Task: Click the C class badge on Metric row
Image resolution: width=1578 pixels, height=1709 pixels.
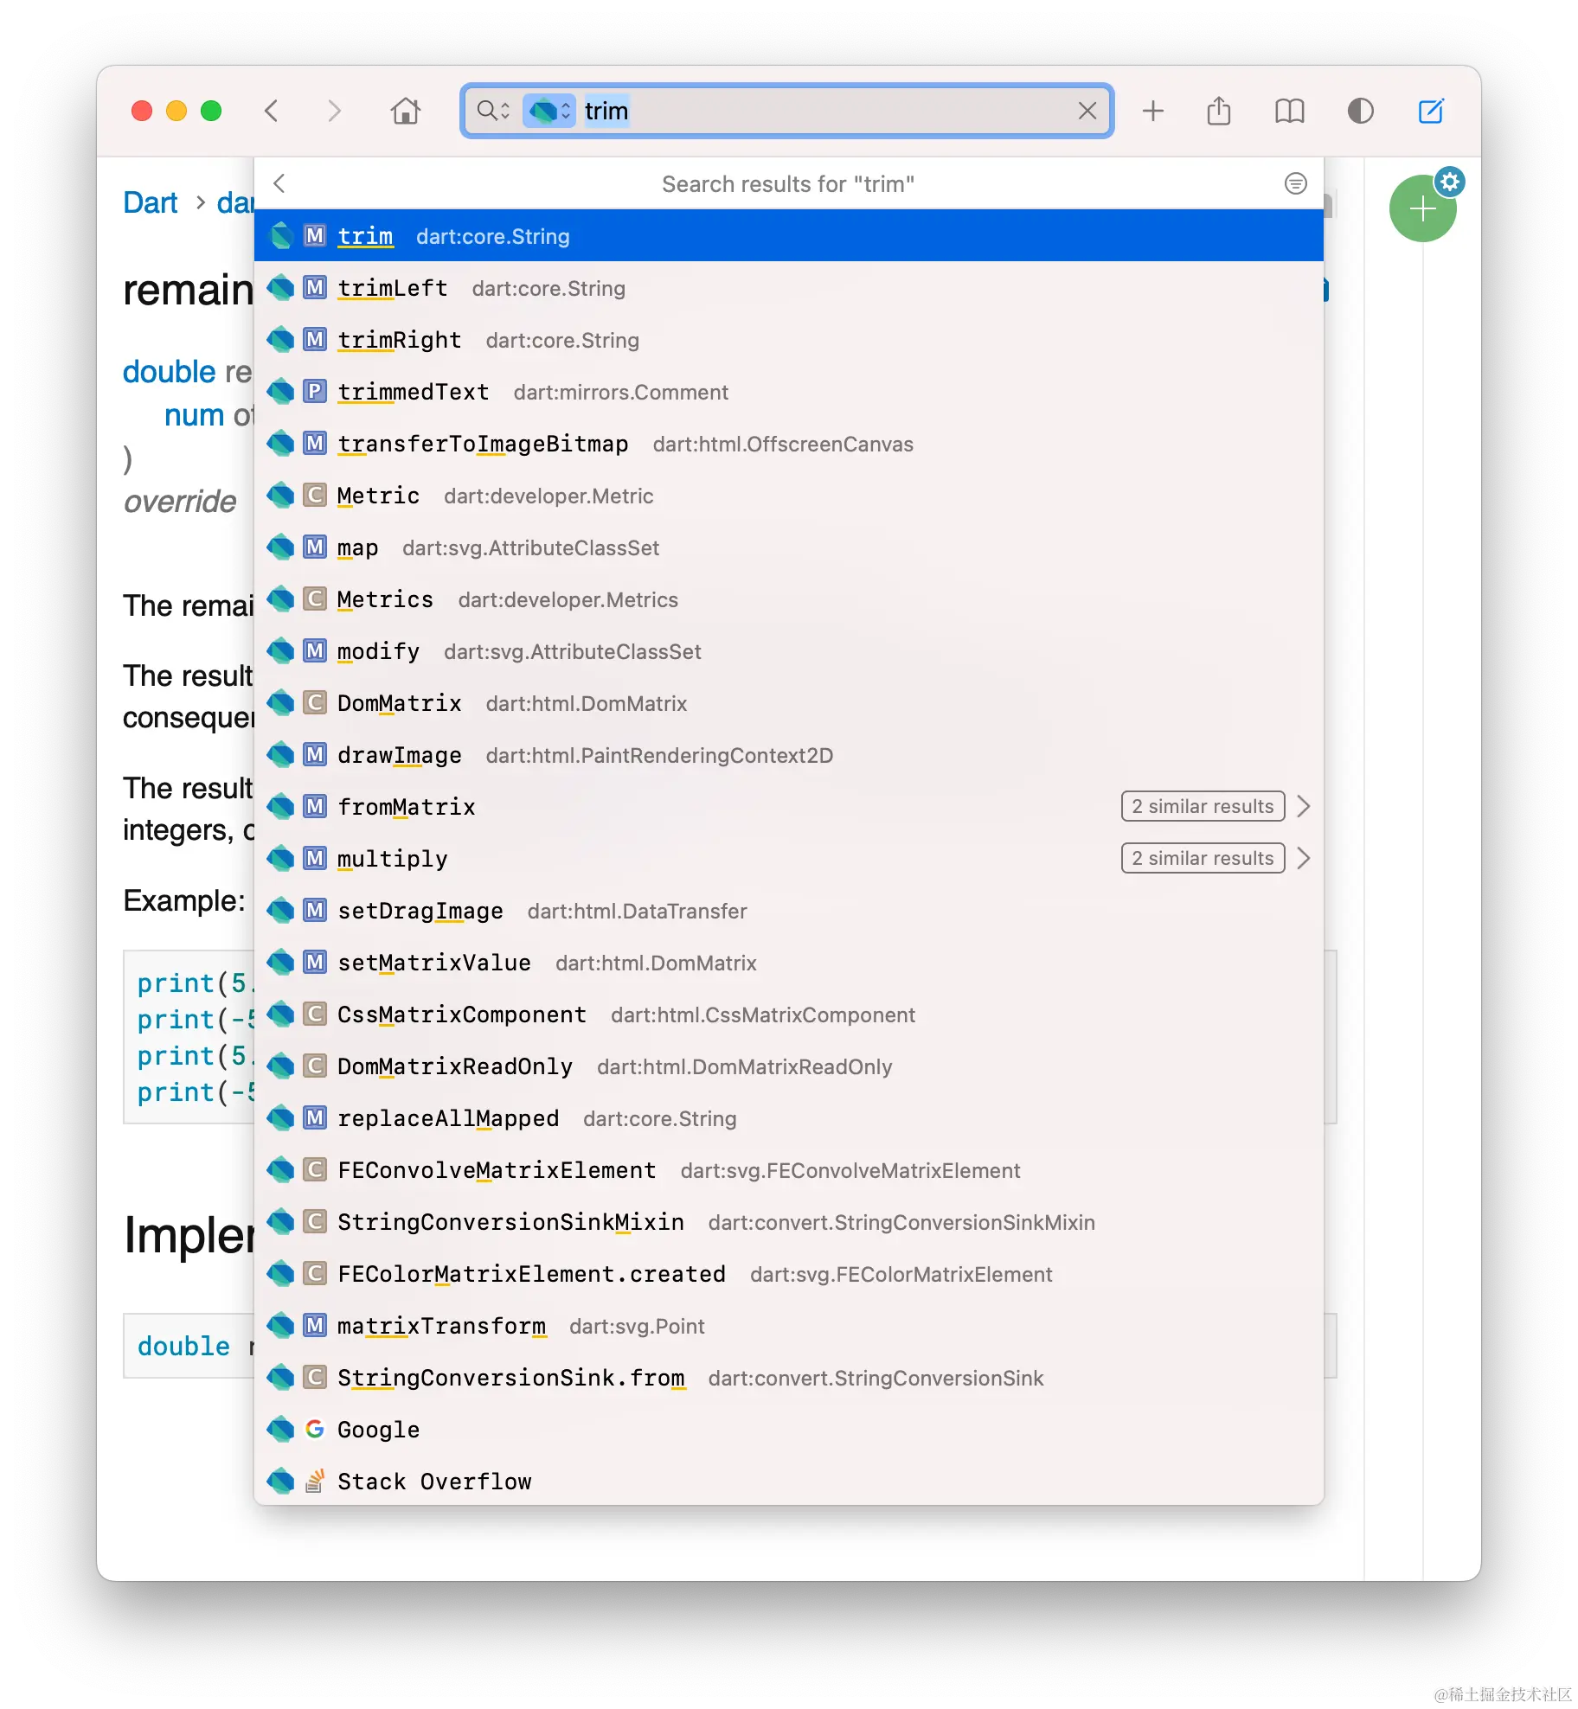Action: coord(315,495)
